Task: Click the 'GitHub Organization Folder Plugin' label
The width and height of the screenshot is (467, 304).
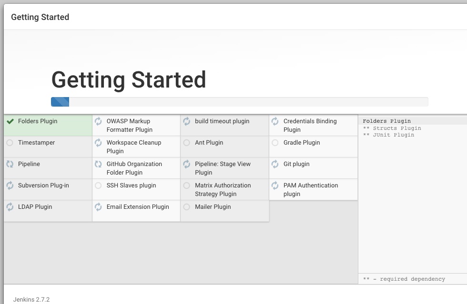Action: pyautogui.click(x=134, y=168)
